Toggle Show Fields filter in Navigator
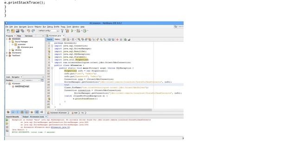The height and width of the screenshot is (167, 297). pos(13,112)
